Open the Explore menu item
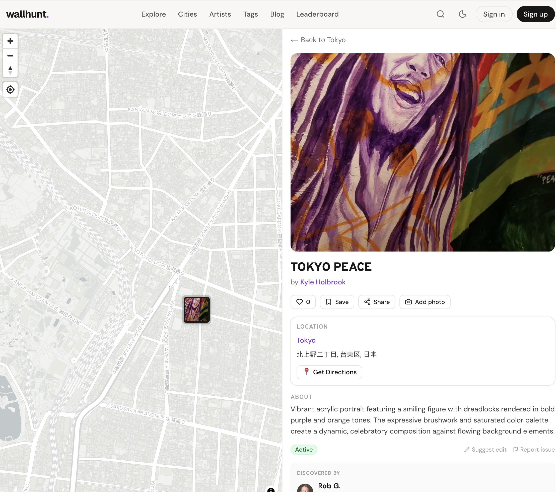The image size is (556, 492). [x=153, y=14]
